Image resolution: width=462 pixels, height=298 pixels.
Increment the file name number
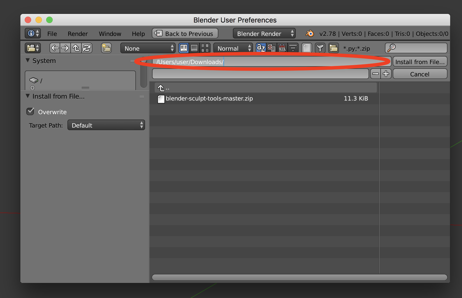[x=386, y=74]
